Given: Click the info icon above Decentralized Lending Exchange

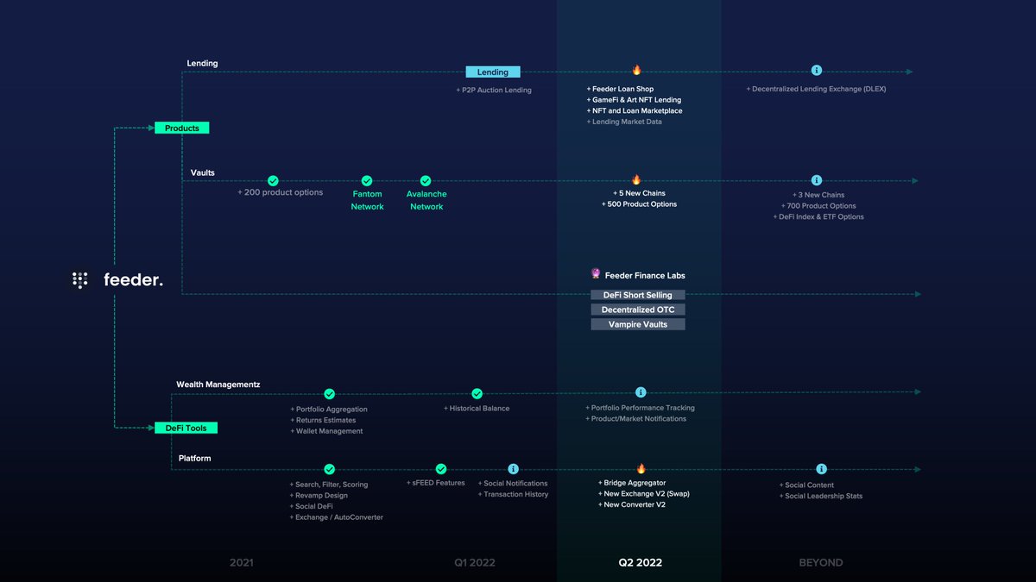Looking at the screenshot, I should (x=818, y=72).
